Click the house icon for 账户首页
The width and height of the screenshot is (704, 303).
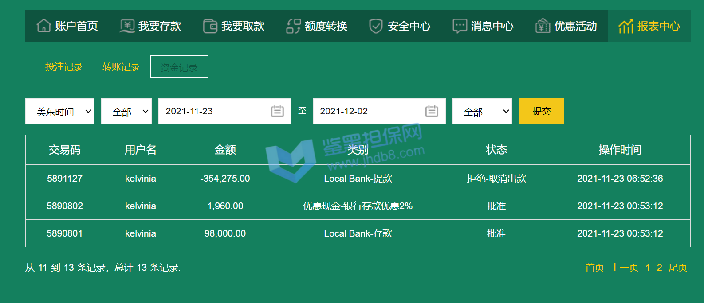(x=43, y=26)
